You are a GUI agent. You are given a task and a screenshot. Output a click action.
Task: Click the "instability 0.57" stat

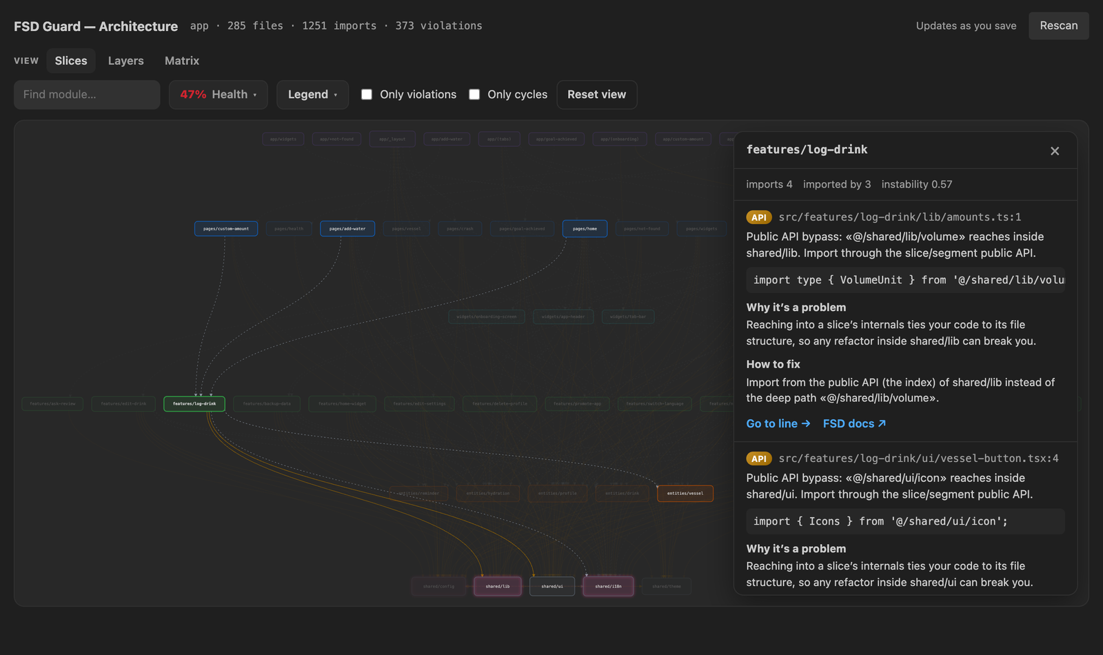coord(917,184)
